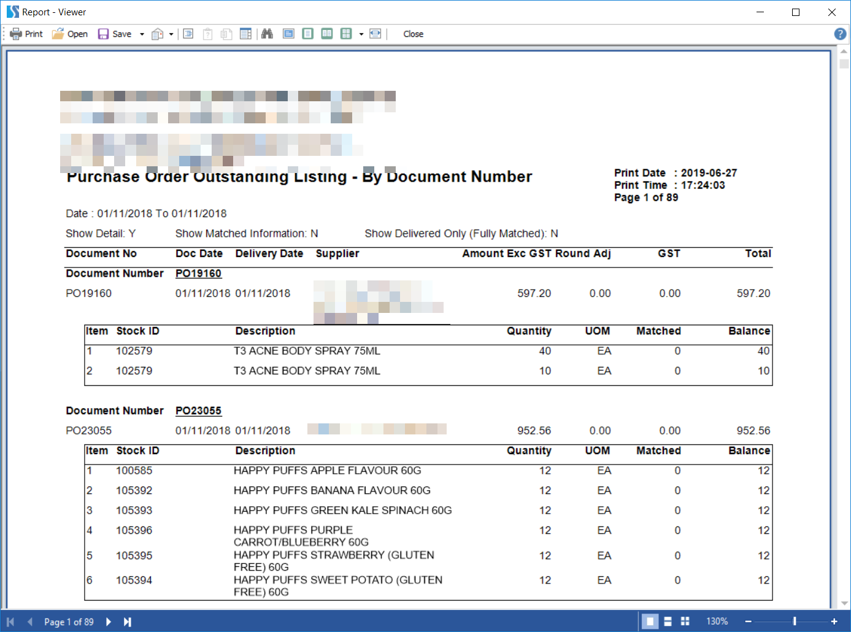Click the vertical scrollbar thumb

pos(844,64)
